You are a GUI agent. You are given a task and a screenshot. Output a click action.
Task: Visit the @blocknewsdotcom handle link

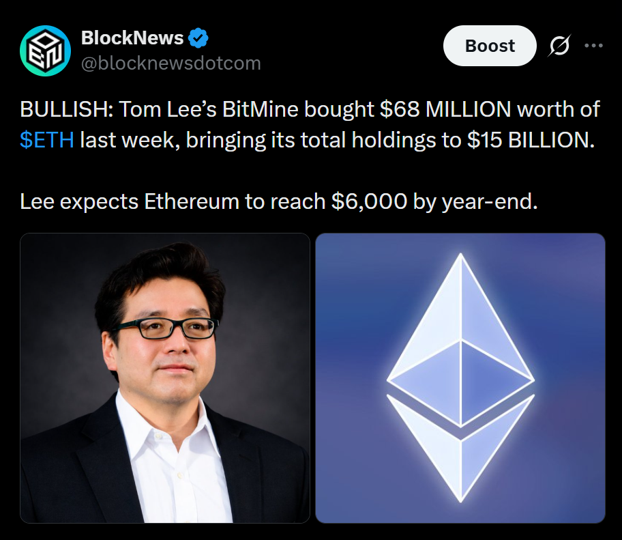(x=171, y=63)
